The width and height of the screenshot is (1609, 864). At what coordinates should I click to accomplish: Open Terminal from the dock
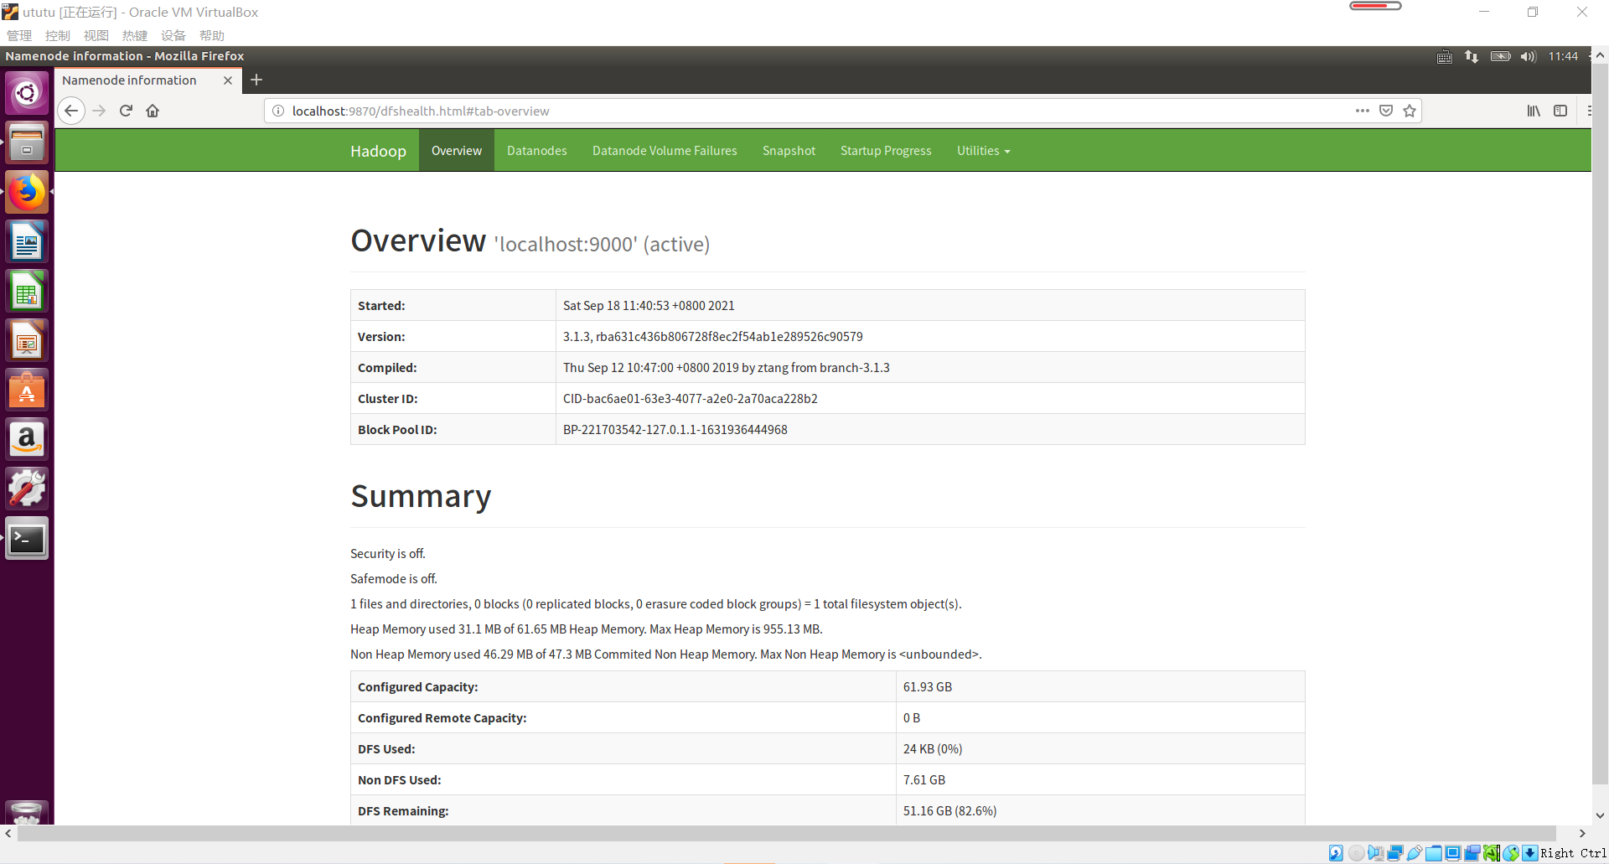[27, 538]
